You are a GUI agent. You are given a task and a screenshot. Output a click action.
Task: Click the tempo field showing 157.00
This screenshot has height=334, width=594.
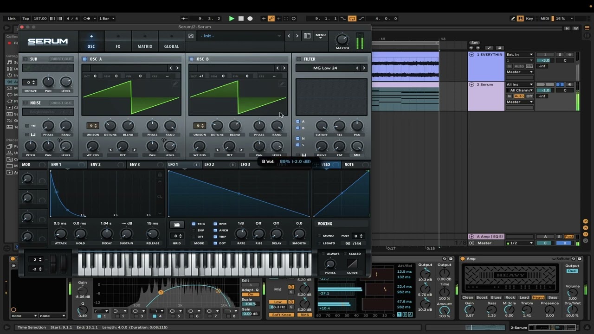pyautogui.click(x=40, y=19)
